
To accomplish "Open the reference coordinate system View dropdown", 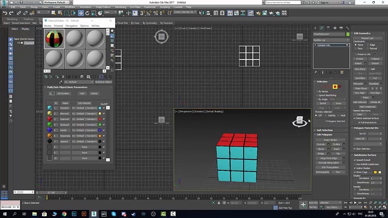I will coord(110,12).
